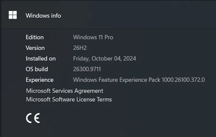Screen dimensions: 216x137
Task: Select the 26300.9711 build number
Action: pyautogui.click(x=87, y=69)
